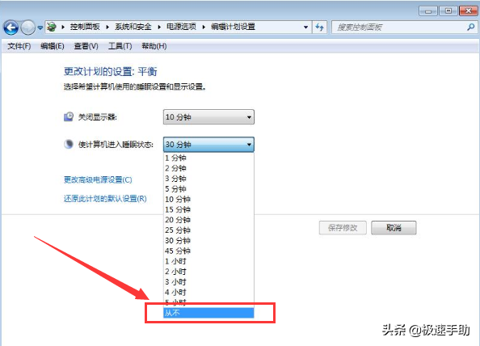480x346 pixels.
Task: Navigate to 控制面板 in breadcrumb
Action: pyautogui.click(x=85, y=27)
